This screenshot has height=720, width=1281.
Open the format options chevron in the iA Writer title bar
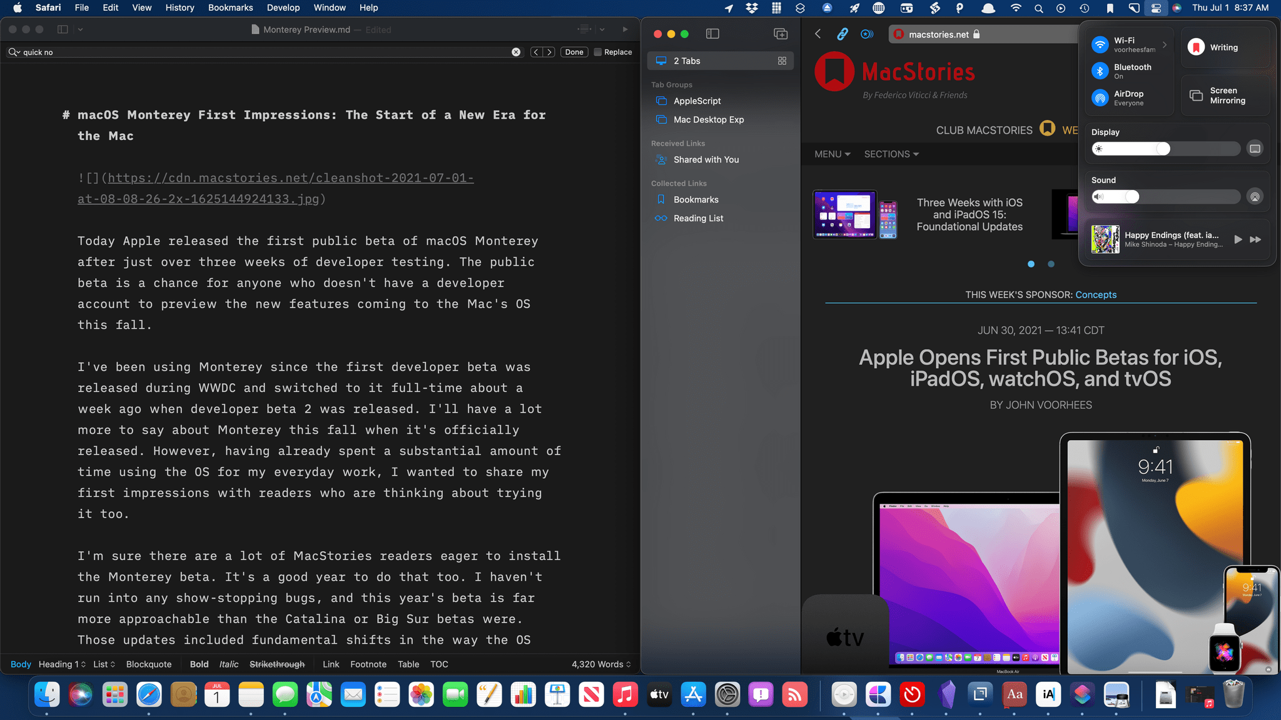[602, 29]
